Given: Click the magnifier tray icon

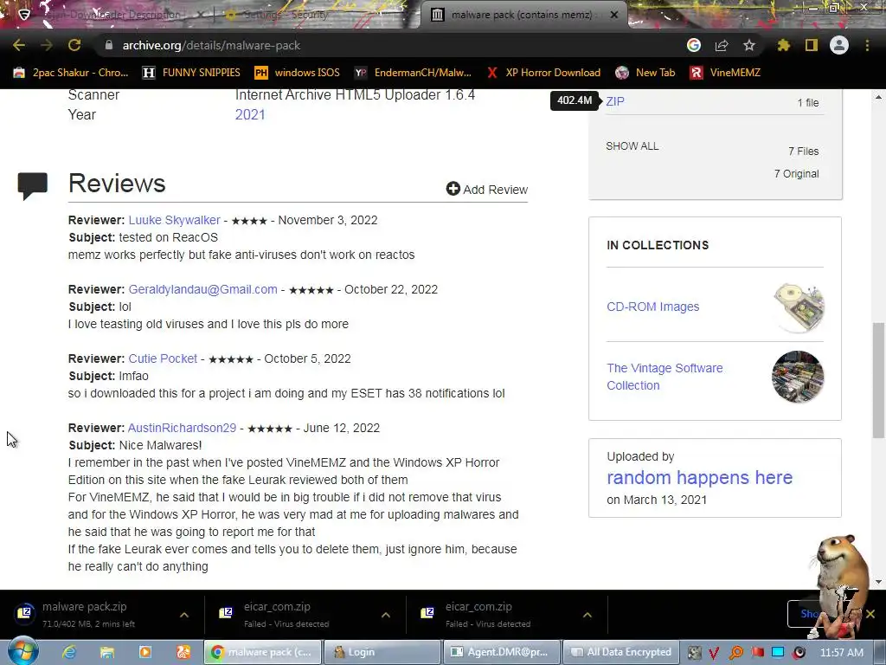Looking at the screenshot, I should 735,653.
